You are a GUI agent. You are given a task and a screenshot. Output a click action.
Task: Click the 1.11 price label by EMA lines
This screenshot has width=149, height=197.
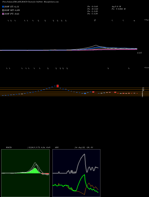[x=139, y=53]
